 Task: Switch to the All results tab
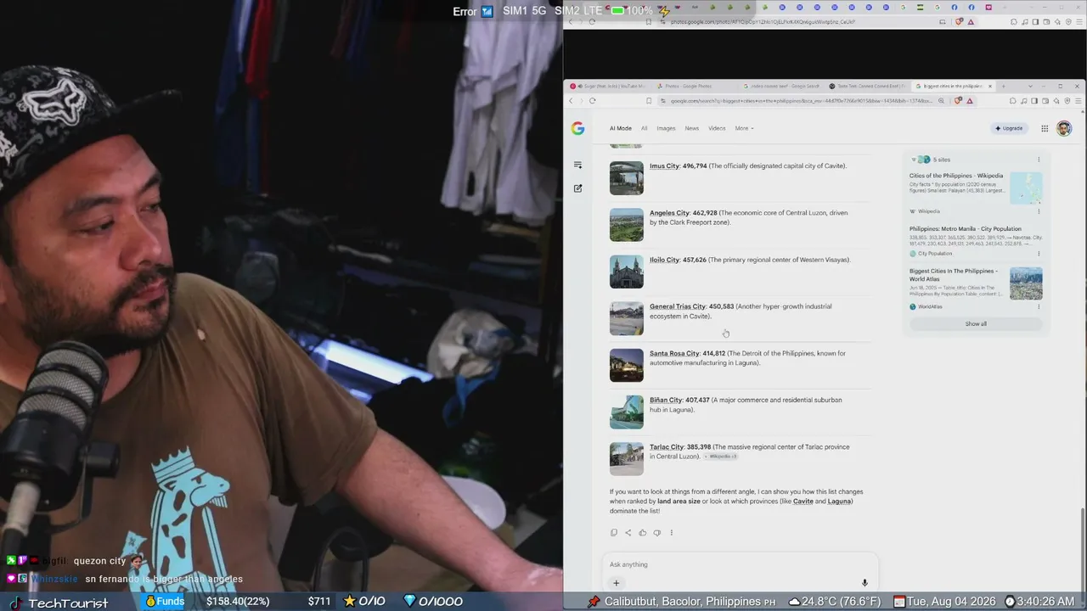(644, 128)
